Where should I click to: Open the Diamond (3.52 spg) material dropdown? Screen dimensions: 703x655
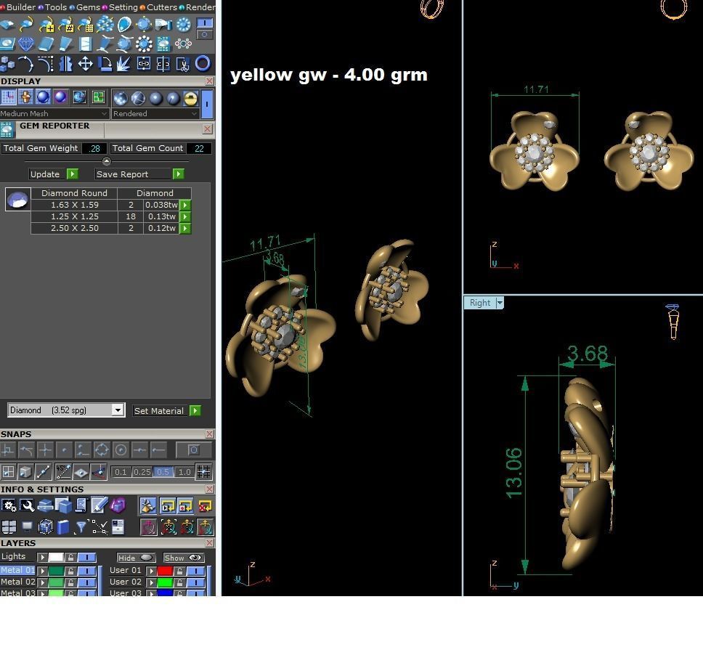tap(66, 410)
